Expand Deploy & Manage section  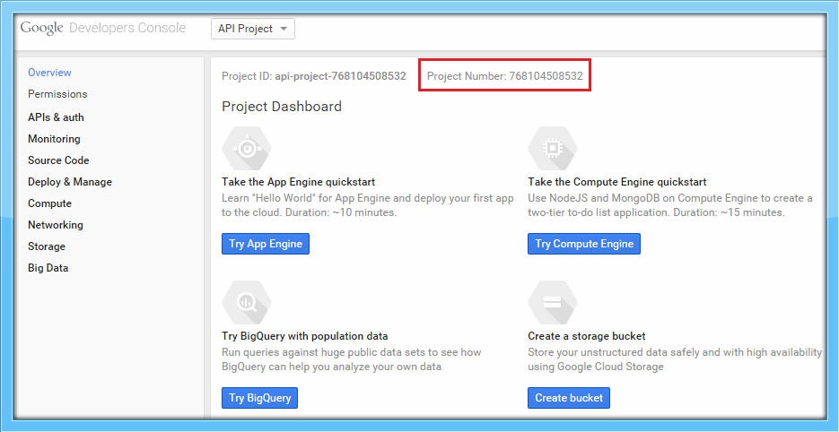coord(70,182)
